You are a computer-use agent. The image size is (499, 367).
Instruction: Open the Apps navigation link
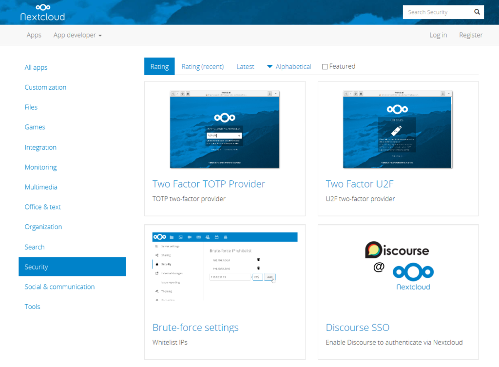tap(34, 35)
